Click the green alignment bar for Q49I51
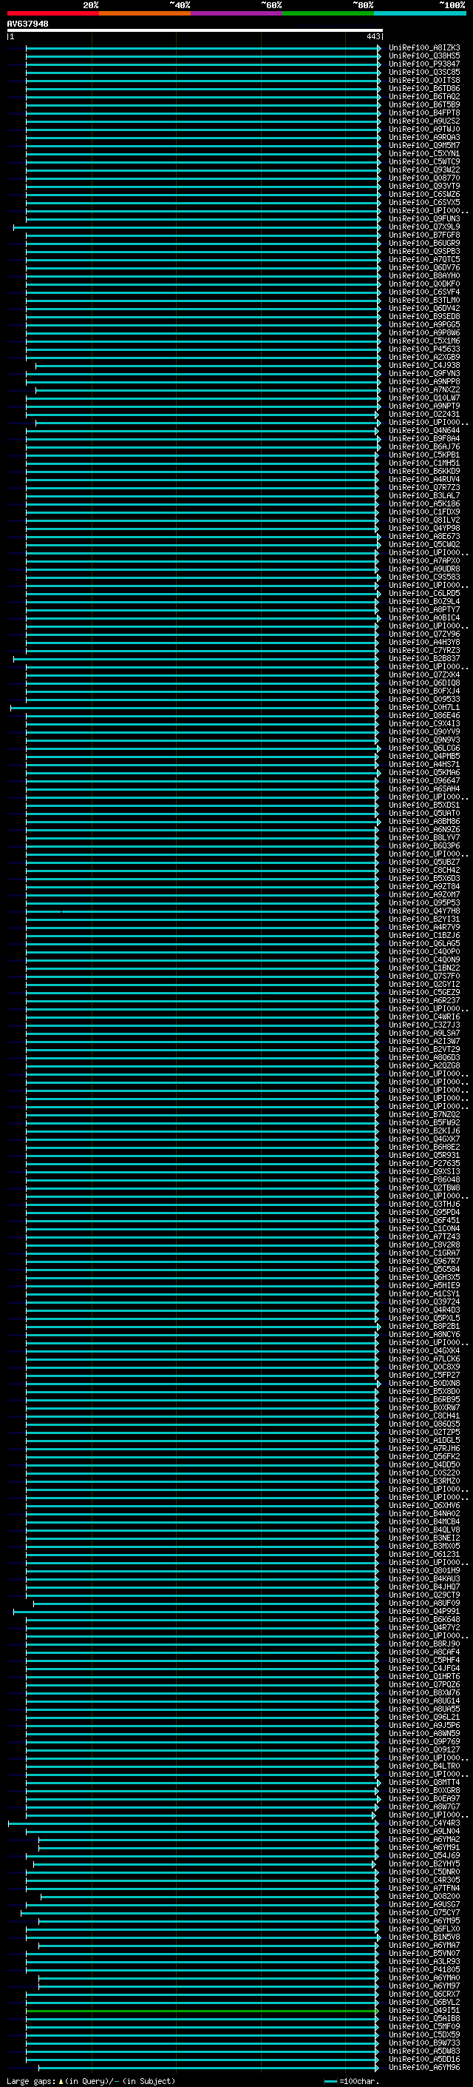Screen dimensions: 473x2087 pyautogui.click(x=203, y=2011)
